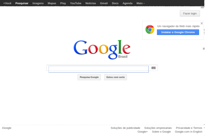Focus the Google search text field
207x138 pixels.
coord(99,69)
